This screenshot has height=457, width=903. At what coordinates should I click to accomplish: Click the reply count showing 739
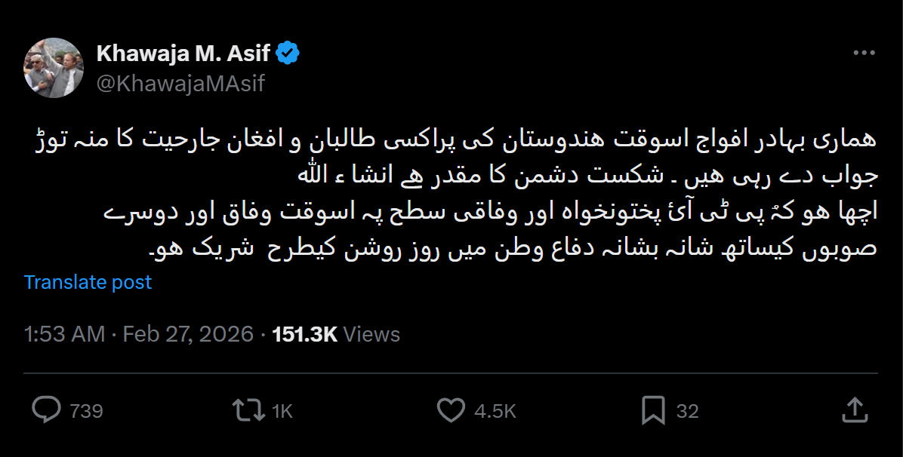point(85,411)
